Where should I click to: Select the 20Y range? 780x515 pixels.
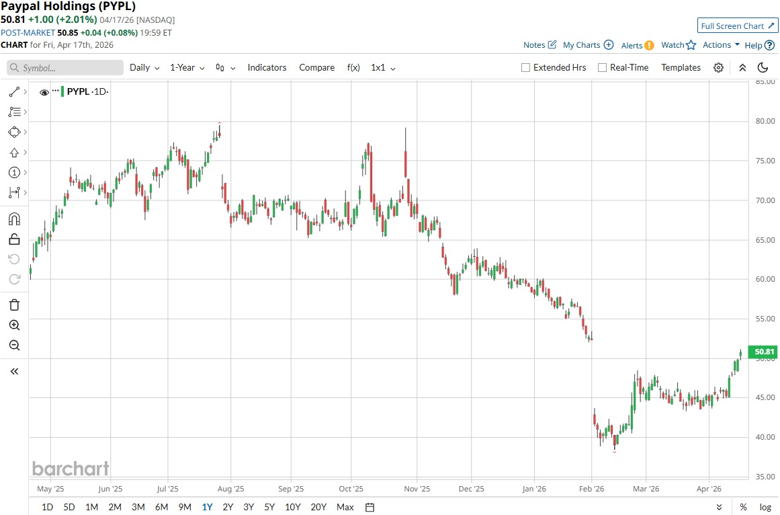click(x=318, y=507)
